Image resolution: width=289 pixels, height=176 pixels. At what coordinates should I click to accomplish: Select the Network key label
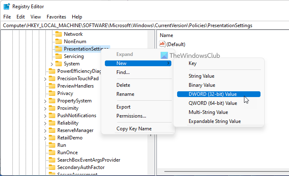(73, 34)
